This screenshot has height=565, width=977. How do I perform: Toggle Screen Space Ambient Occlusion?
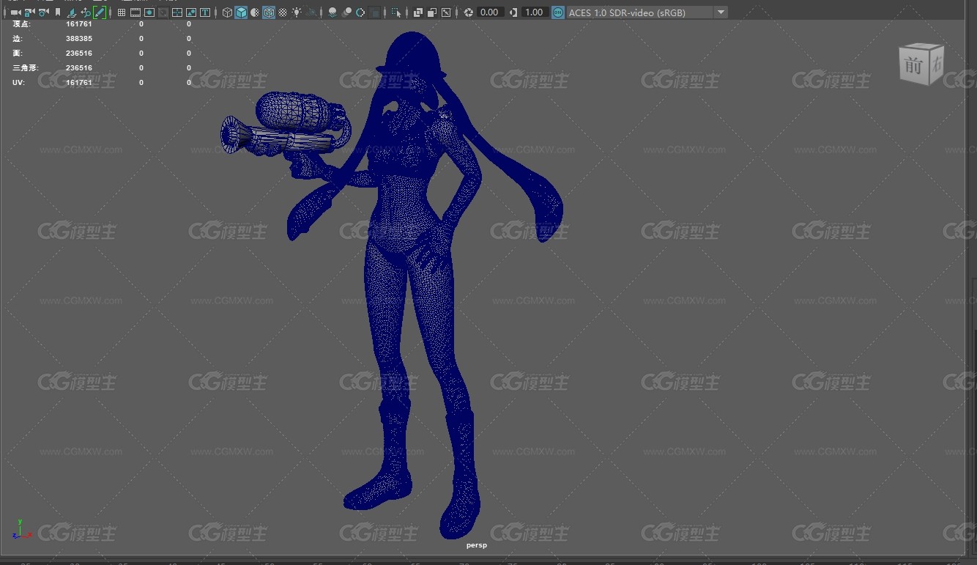click(x=333, y=12)
